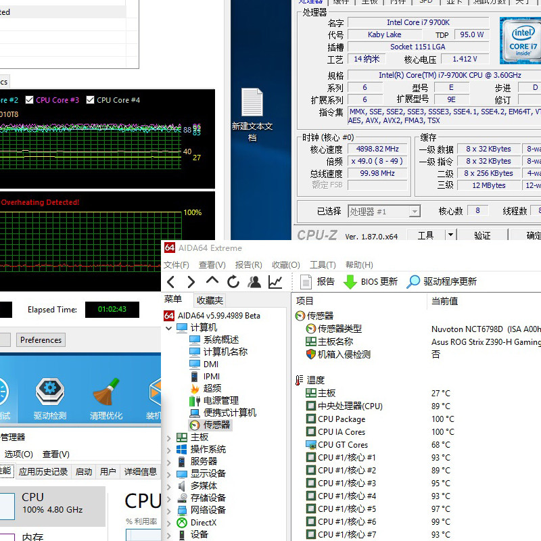Select 清理优化 cleanup optimization icon

click(x=106, y=398)
